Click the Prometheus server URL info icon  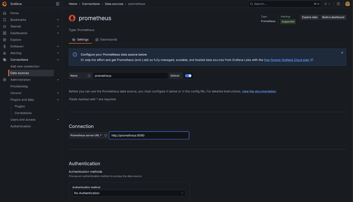pyautogui.click(x=106, y=136)
